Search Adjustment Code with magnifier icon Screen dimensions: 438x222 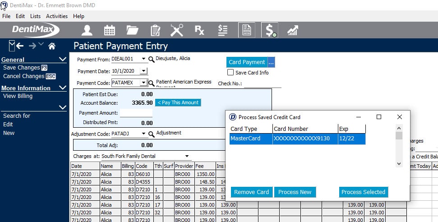coord(151,134)
